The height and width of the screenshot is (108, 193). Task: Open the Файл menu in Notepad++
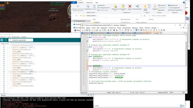[x=83, y=28]
